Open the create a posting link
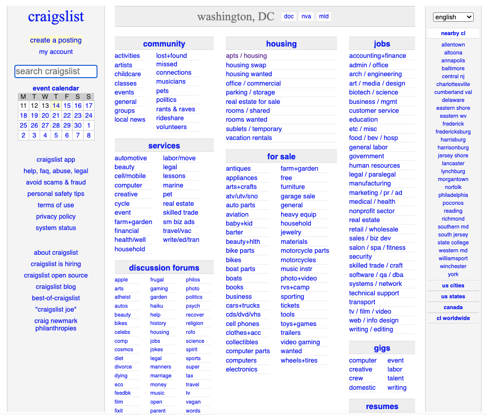 (x=56, y=41)
